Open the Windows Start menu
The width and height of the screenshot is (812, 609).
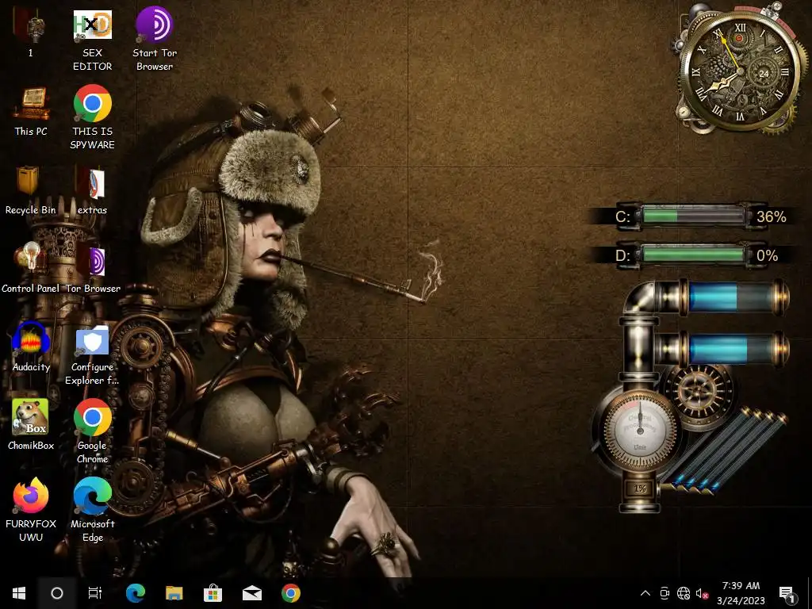[x=19, y=593]
